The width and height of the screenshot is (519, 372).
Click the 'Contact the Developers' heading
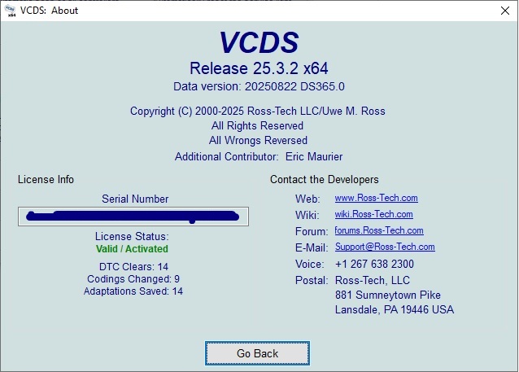tap(325, 180)
